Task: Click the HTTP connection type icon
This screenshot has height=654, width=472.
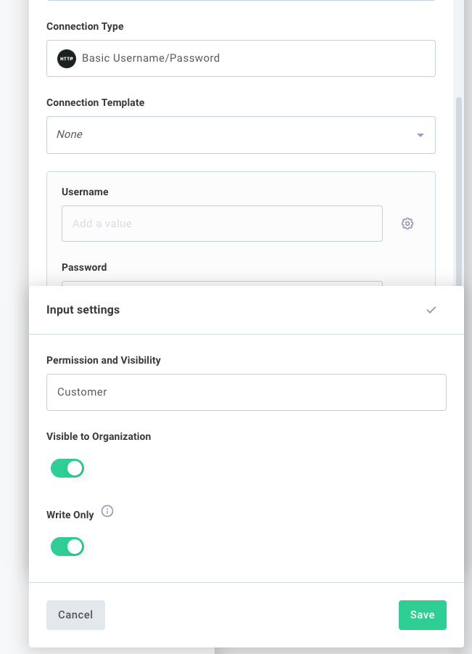Action: click(66, 58)
